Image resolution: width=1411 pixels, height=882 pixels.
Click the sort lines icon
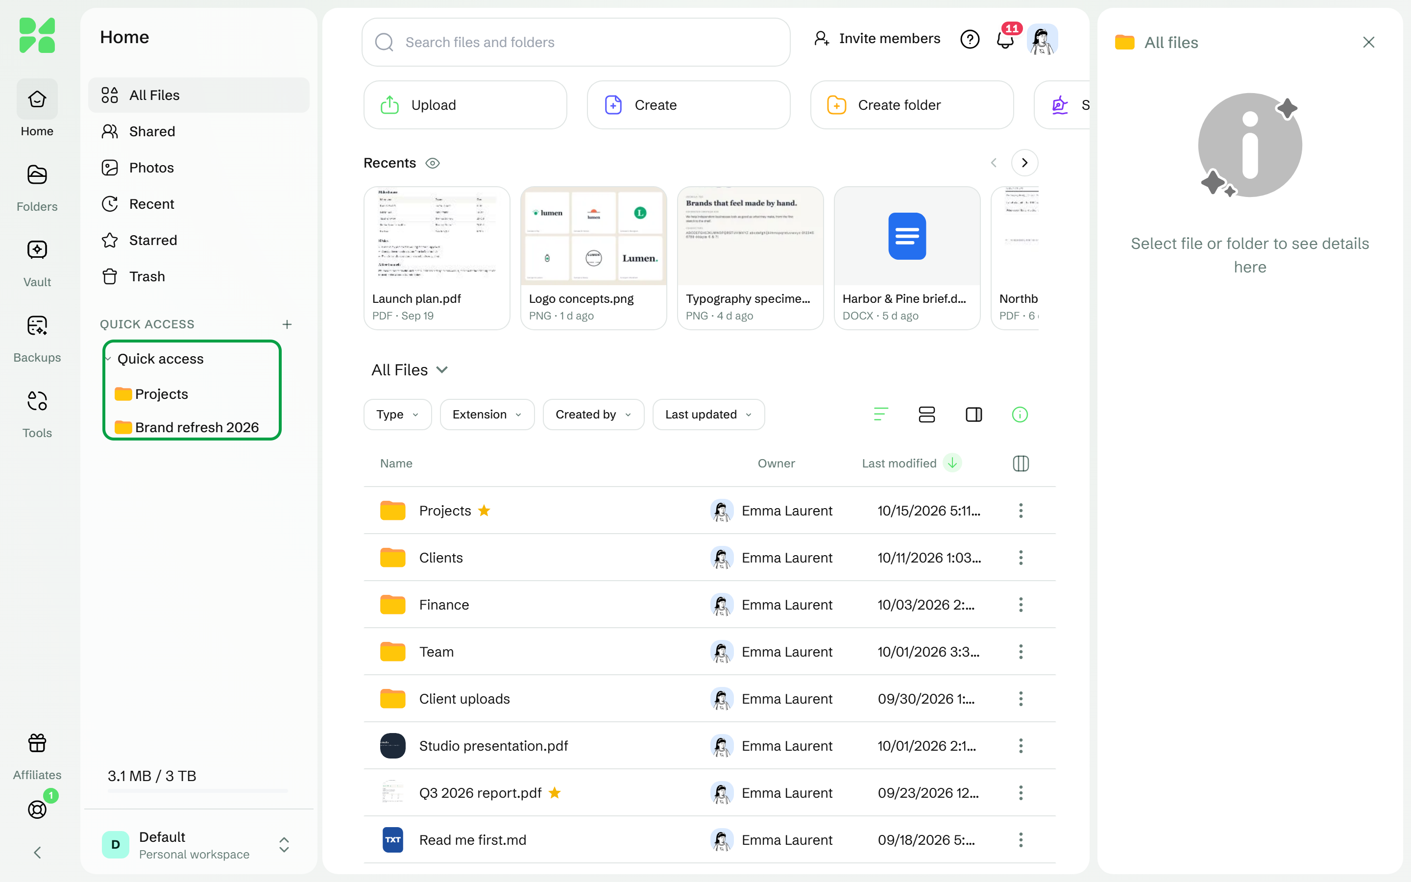[881, 415]
